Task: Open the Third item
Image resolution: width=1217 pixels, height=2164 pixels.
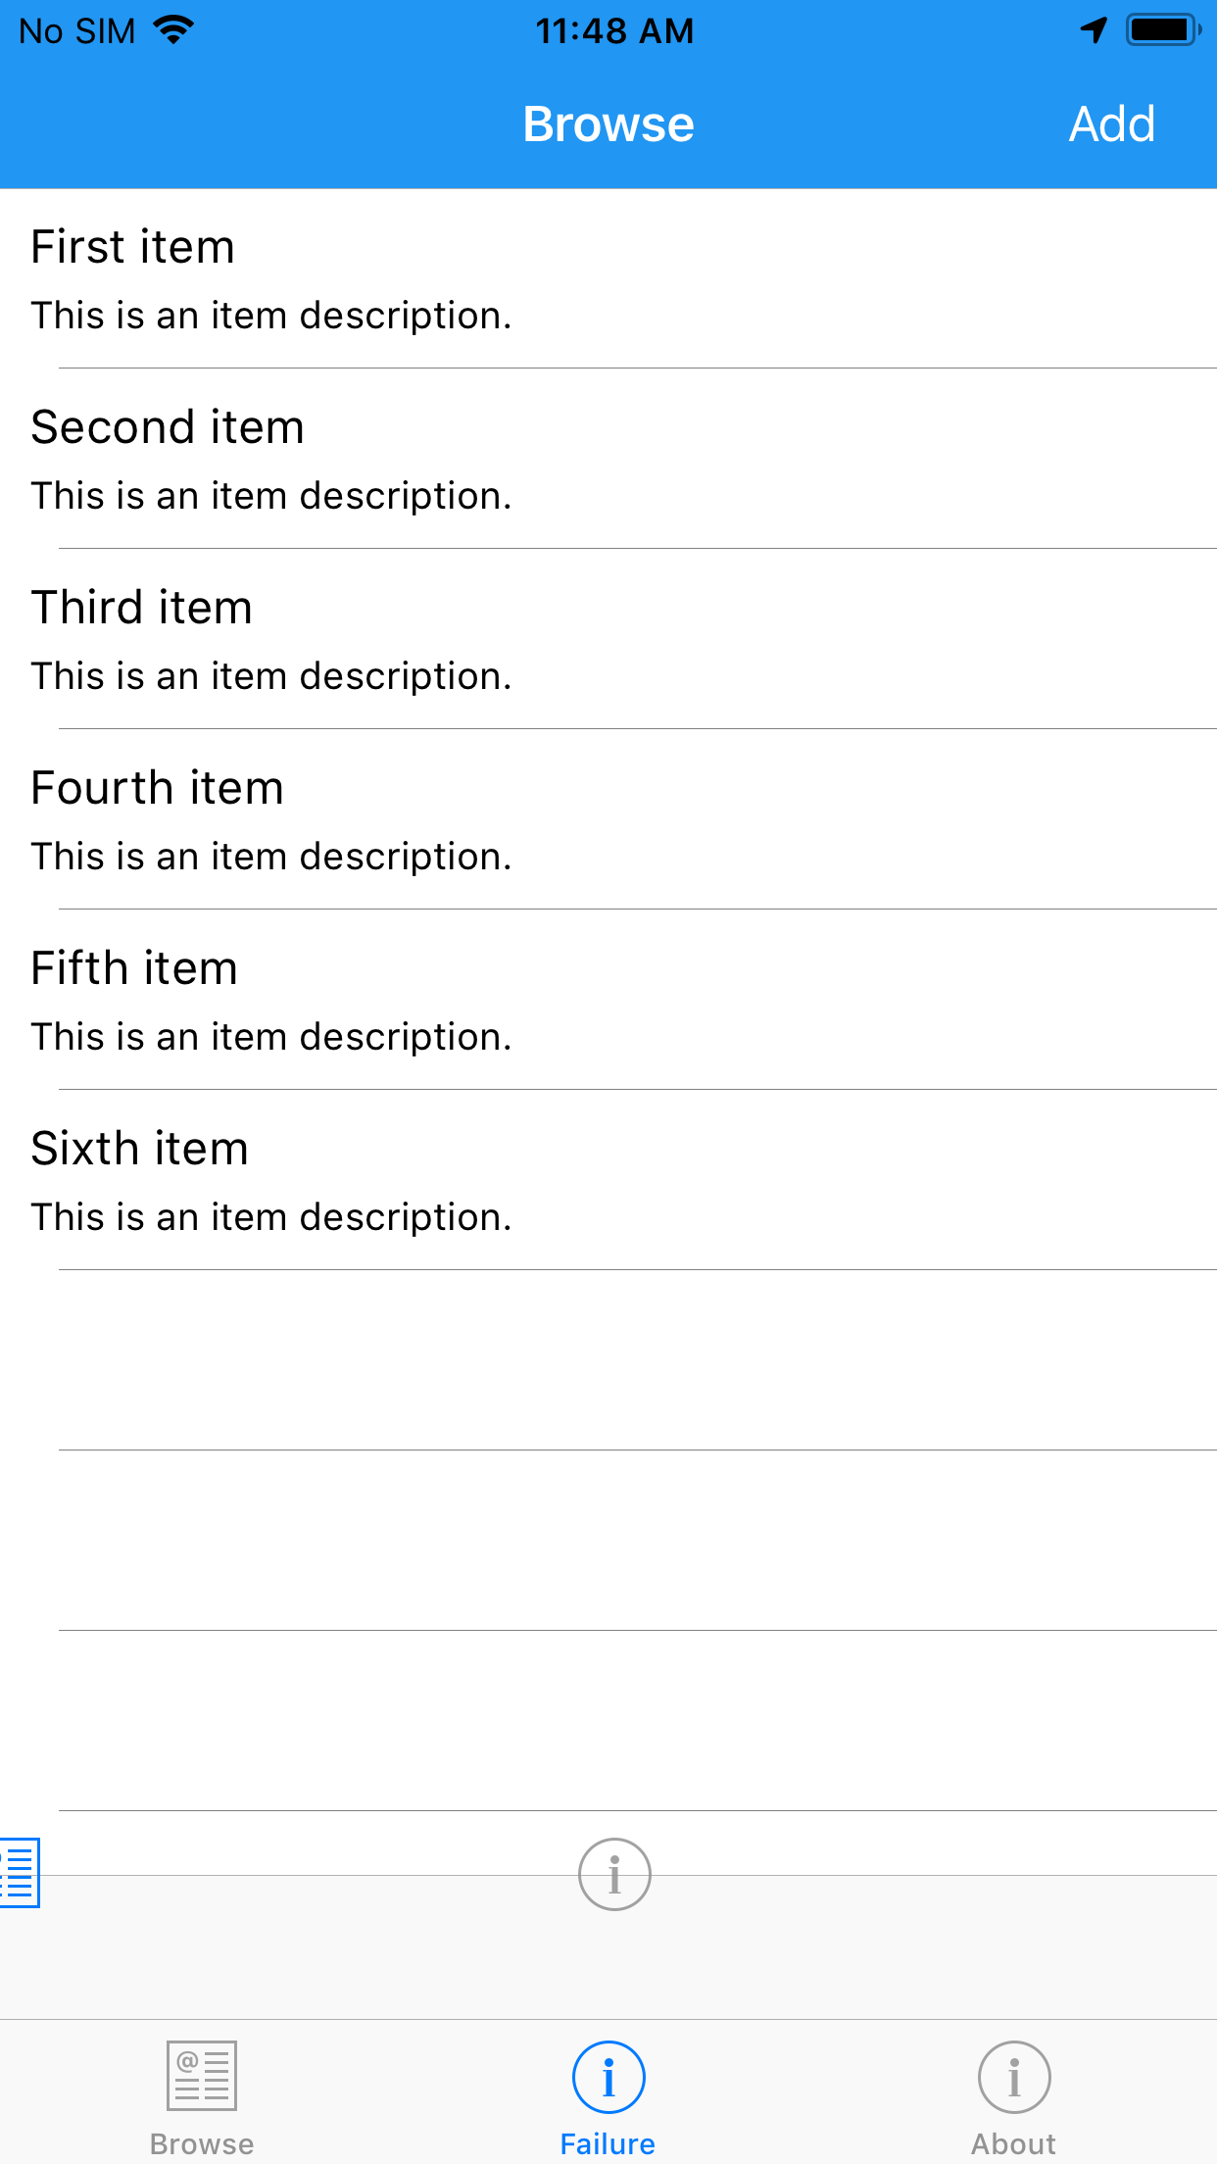Action: pos(608,639)
